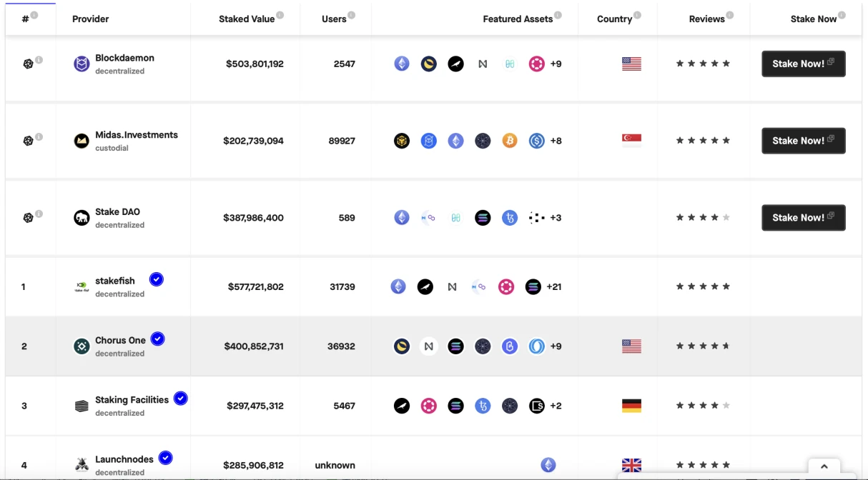
Task: Expand the +21 assets for stakefish
Action: point(553,287)
